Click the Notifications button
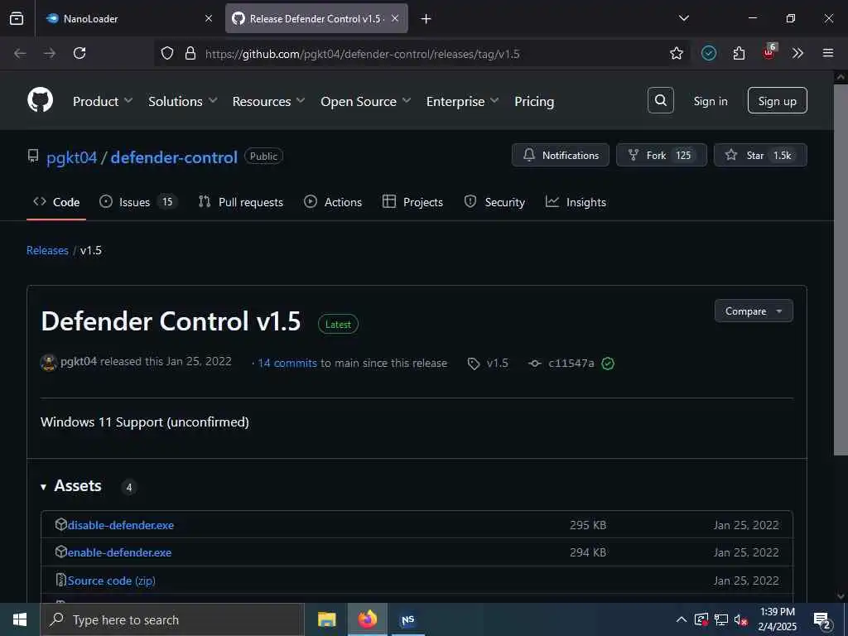The image size is (848, 636). (x=561, y=155)
